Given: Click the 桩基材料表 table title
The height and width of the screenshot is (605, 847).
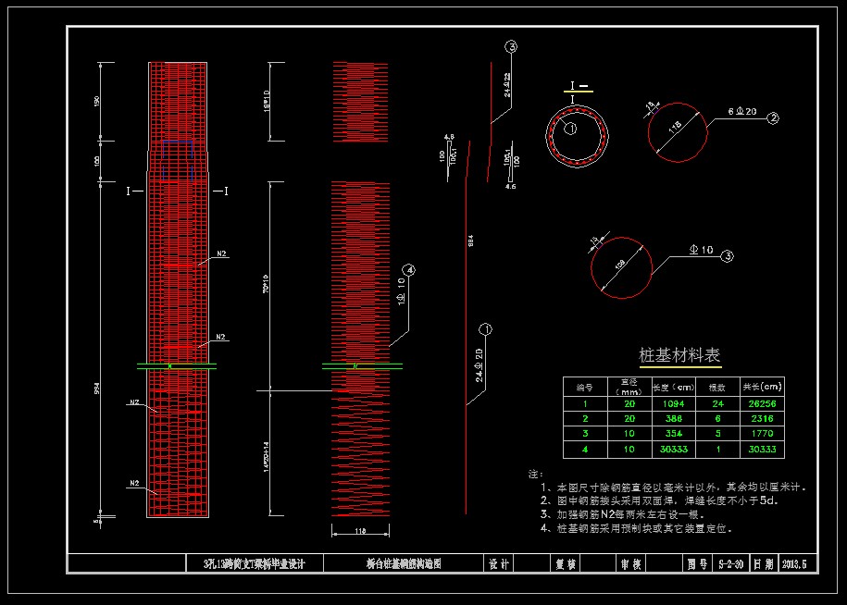Looking at the screenshot, I should [x=679, y=355].
